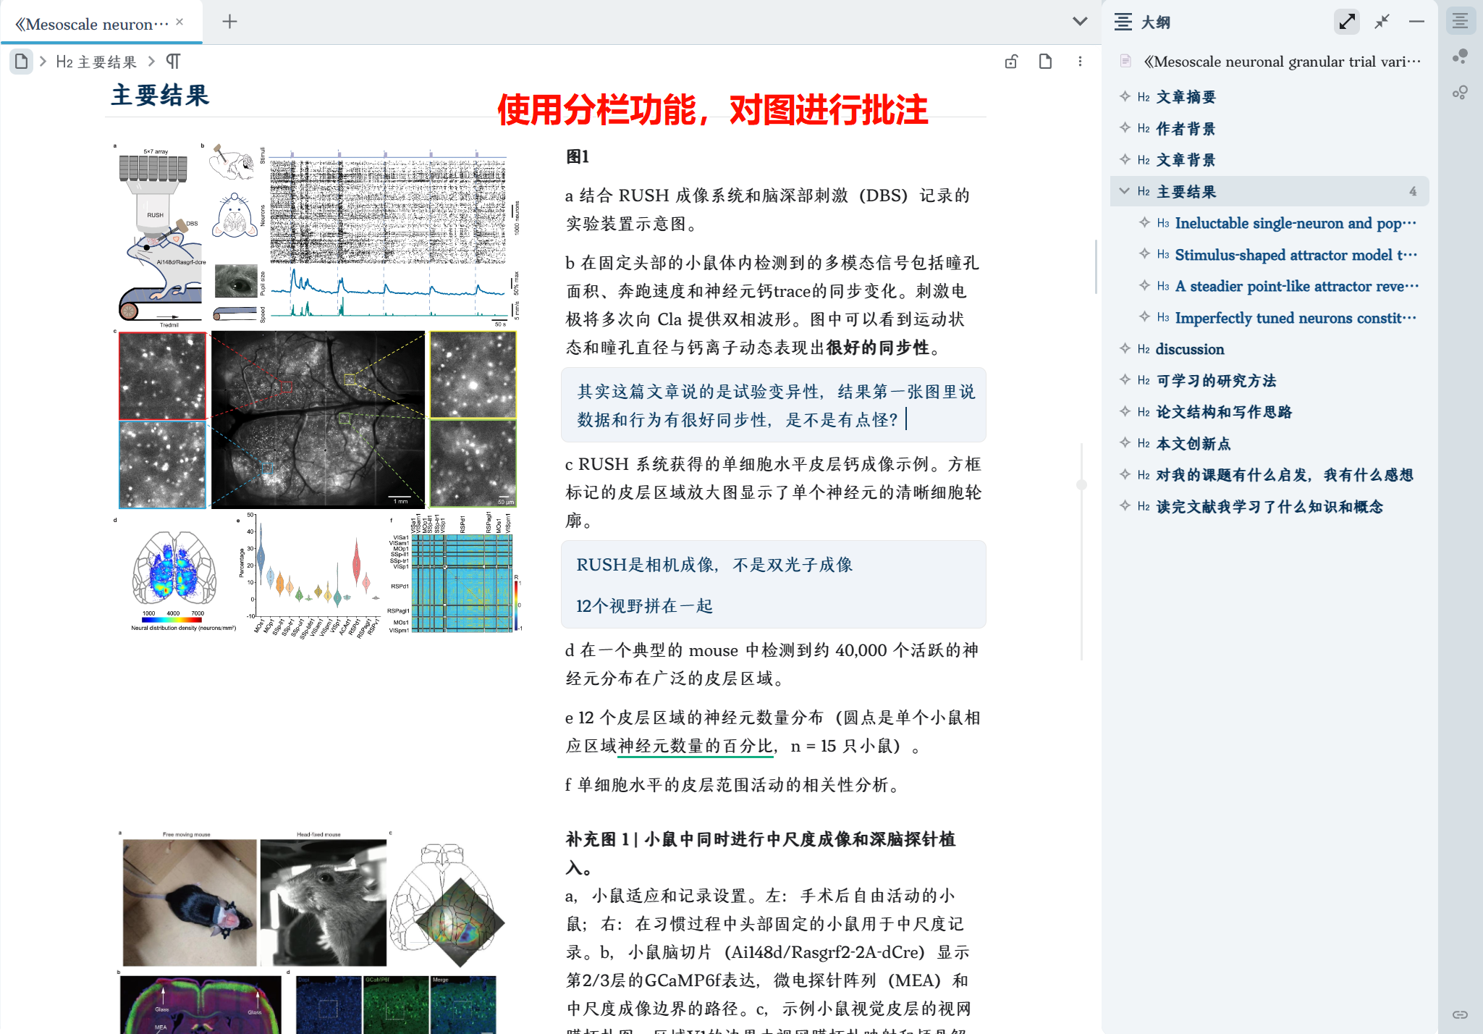Open a new tab with plus button
The height and width of the screenshot is (1034, 1483).
click(x=229, y=22)
